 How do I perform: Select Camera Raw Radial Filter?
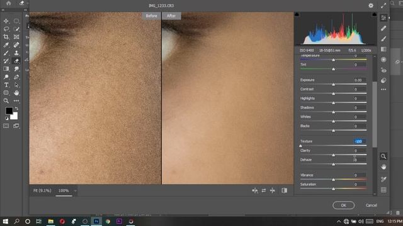(383, 60)
